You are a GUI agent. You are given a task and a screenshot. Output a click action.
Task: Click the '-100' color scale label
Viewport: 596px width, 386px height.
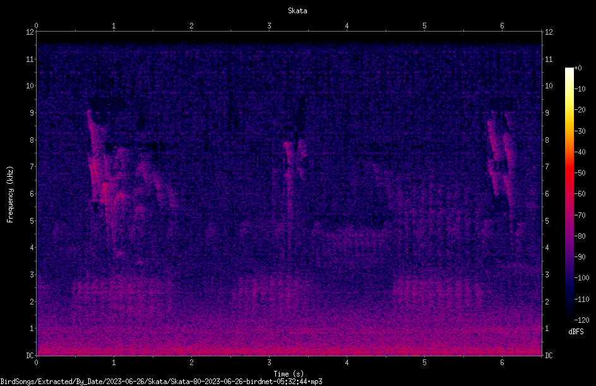coord(581,278)
